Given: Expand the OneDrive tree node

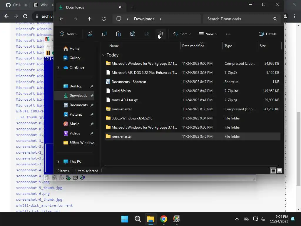Looking at the screenshot, I should point(58,67).
